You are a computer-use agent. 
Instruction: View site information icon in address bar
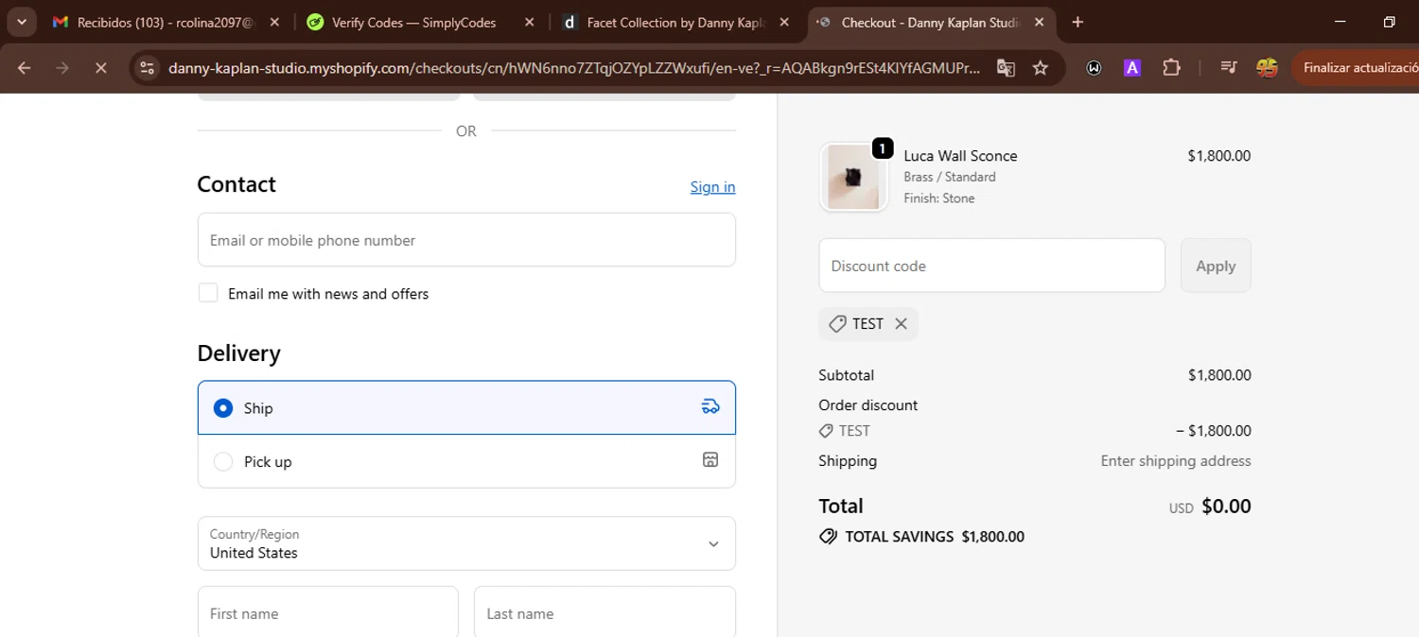click(146, 68)
